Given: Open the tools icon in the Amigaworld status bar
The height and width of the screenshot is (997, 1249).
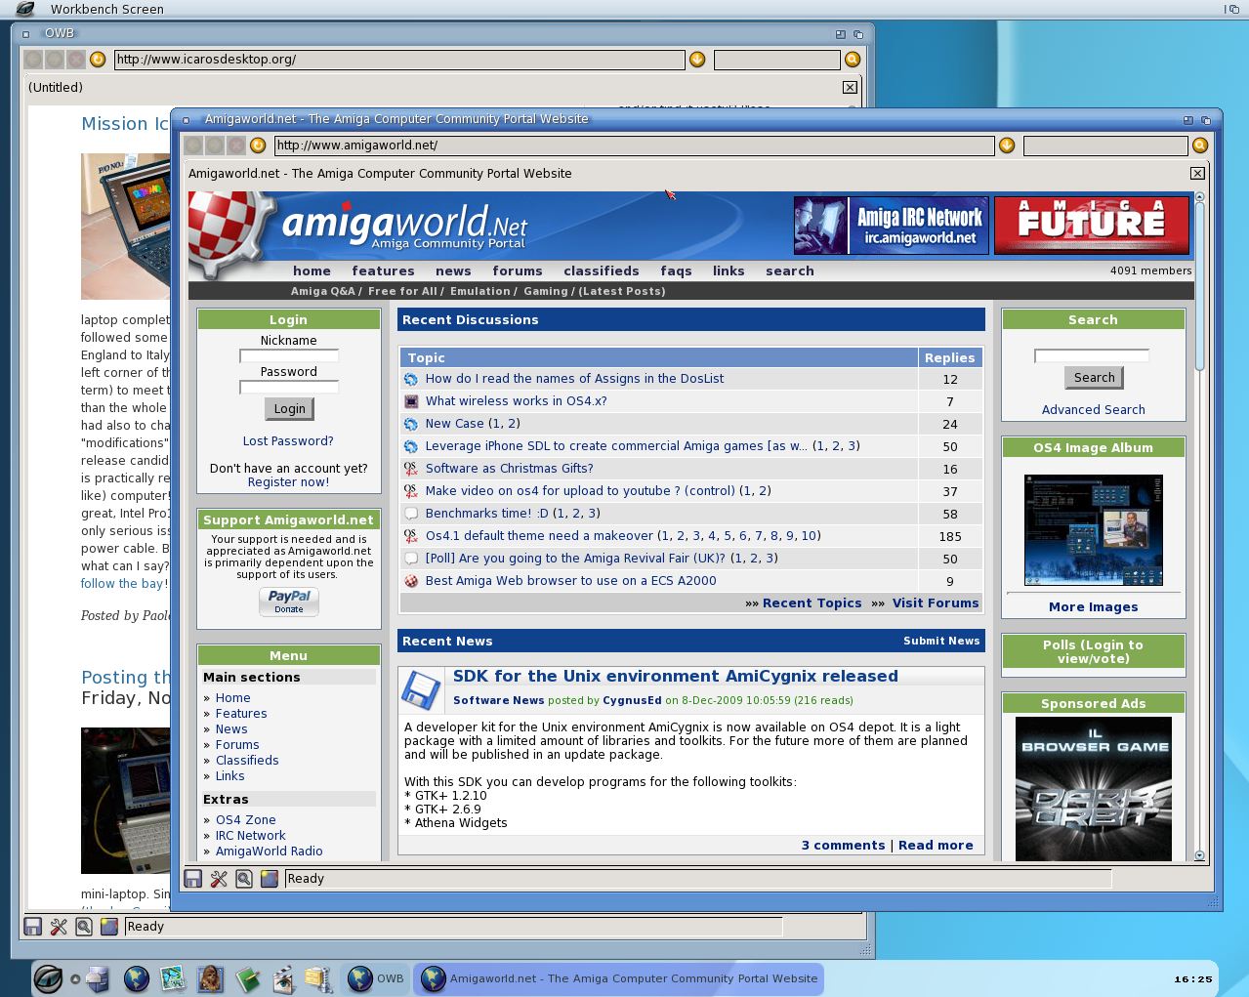Looking at the screenshot, I should point(219,879).
